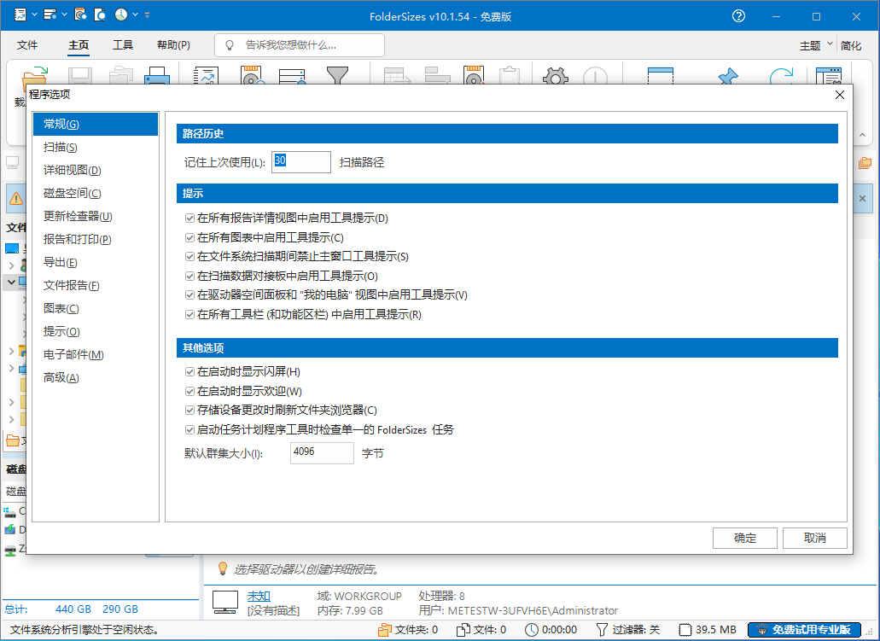This screenshot has height=641, width=880.
Task: Open the help question mark icon
Action: [x=738, y=16]
